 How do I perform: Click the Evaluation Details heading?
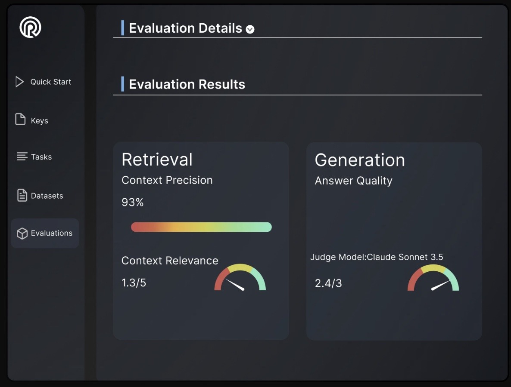pos(185,28)
